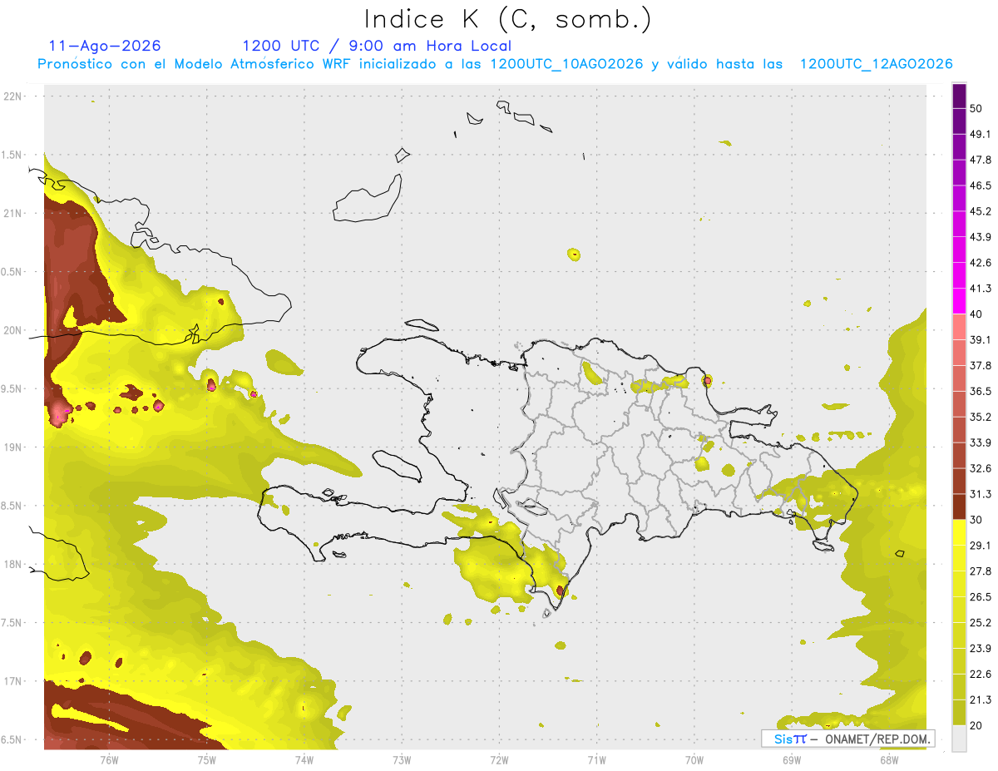Screen dimensions: 998x771
Task: Click the "22N" latitude label
Action: click(14, 96)
